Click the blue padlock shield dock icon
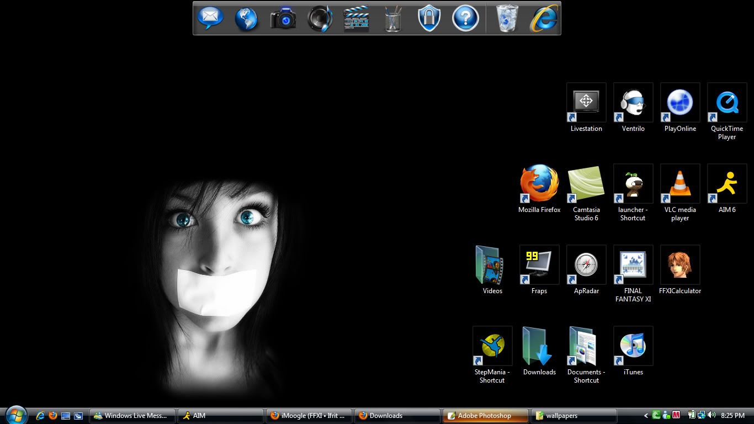 click(429, 18)
